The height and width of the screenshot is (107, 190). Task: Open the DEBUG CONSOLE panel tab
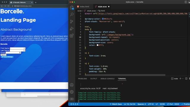[x=107, y=78]
